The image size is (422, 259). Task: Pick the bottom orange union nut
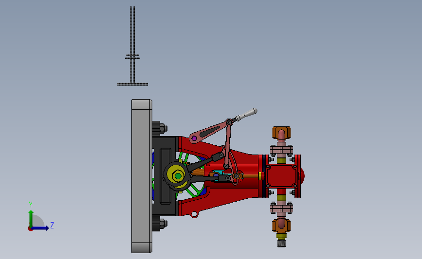pos(281,225)
